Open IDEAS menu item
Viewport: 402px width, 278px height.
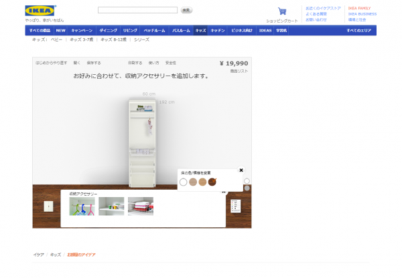(265, 31)
